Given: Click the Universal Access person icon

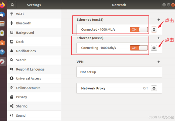Looking at the screenshot, I should point(12,78).
